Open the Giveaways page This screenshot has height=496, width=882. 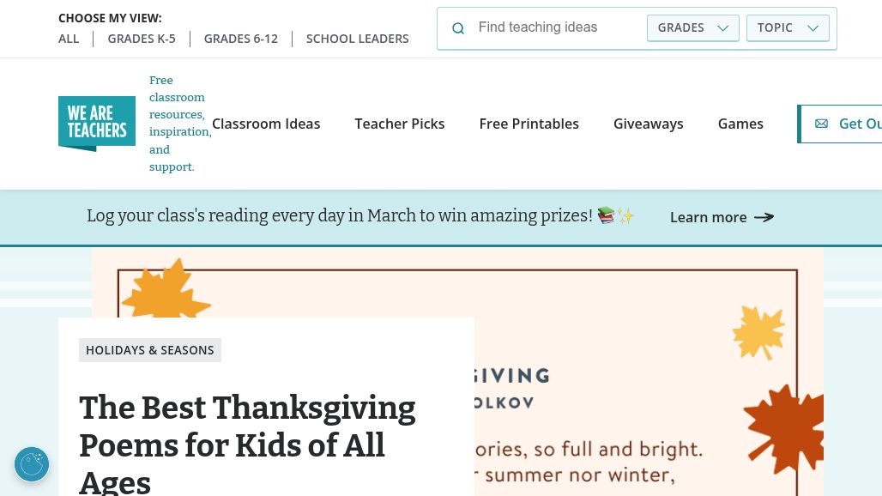pos(649,124)
